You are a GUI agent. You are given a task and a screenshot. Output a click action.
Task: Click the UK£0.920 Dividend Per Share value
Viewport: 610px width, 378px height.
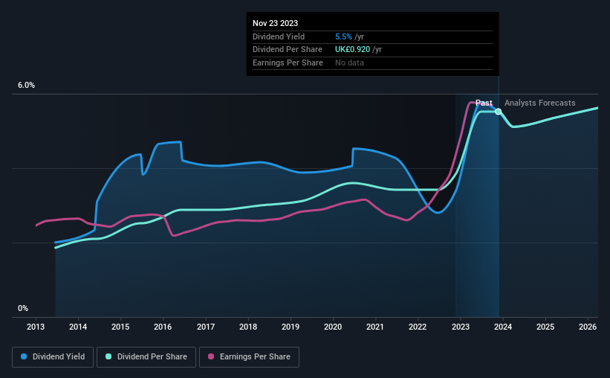point(352,50)
